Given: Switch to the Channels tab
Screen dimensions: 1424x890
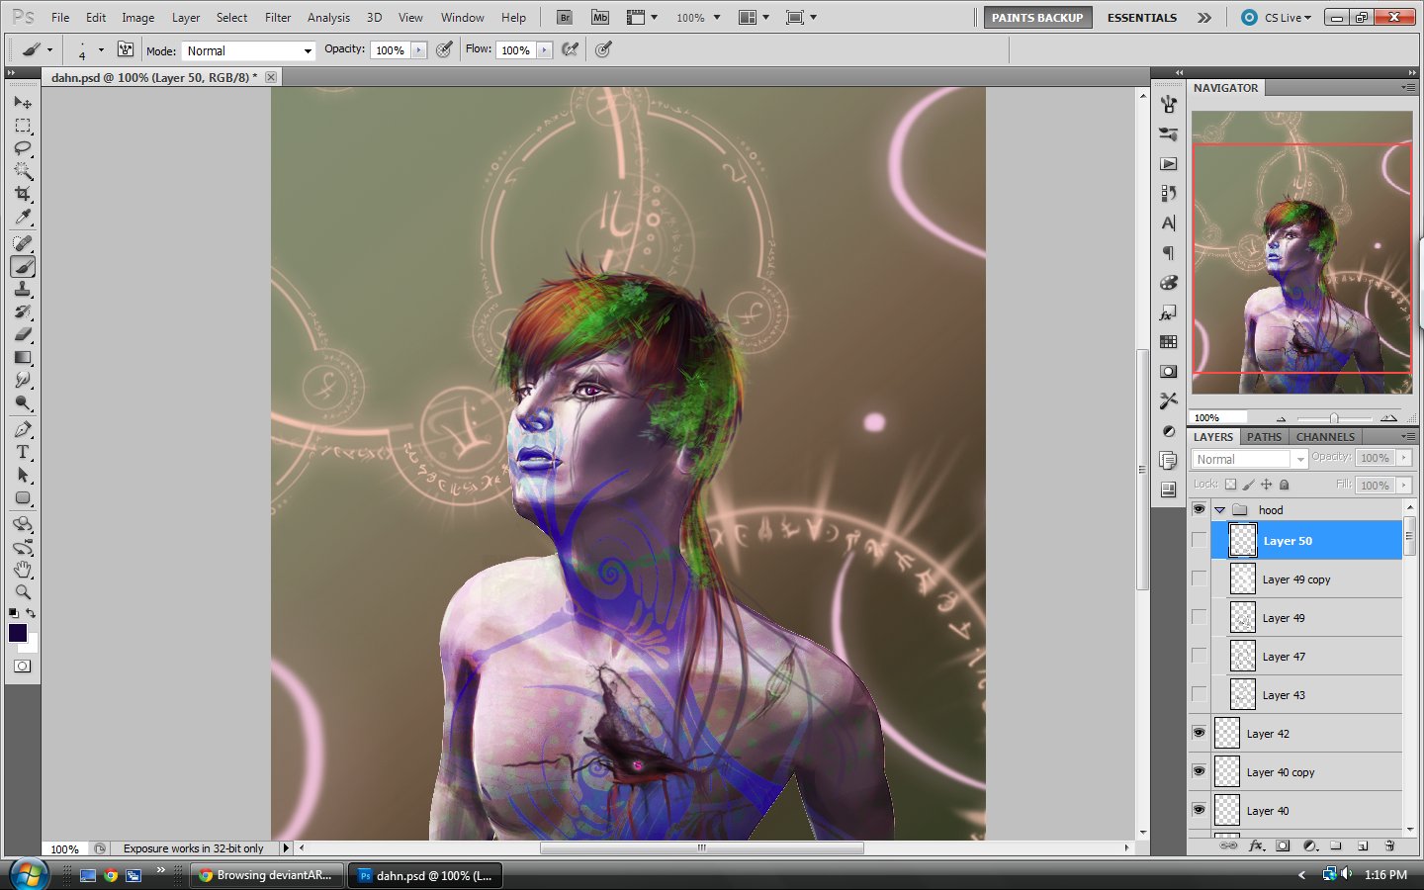Looking at the screenshot, I should tap(1325, 436).
